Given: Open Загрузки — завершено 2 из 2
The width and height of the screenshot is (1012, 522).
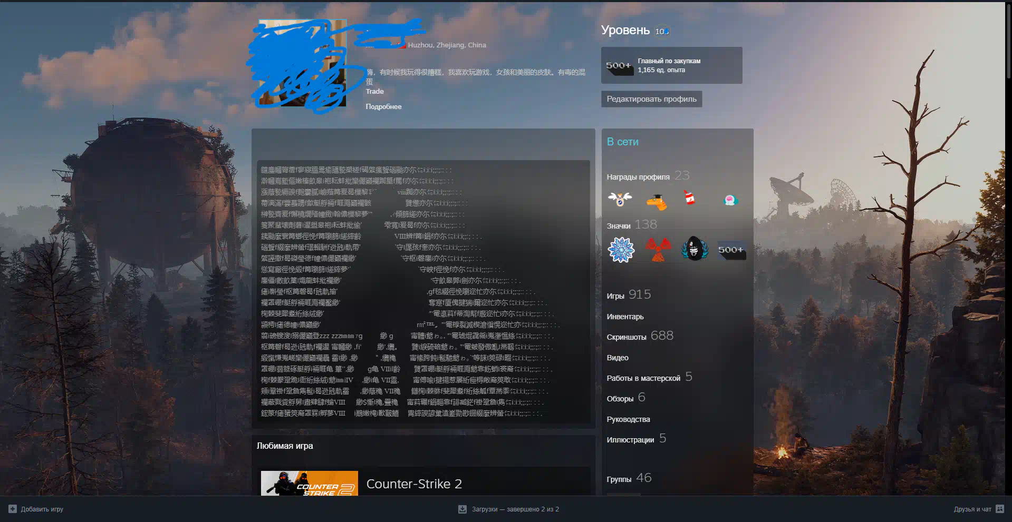Looking at the screenshot, I should 515,509.
